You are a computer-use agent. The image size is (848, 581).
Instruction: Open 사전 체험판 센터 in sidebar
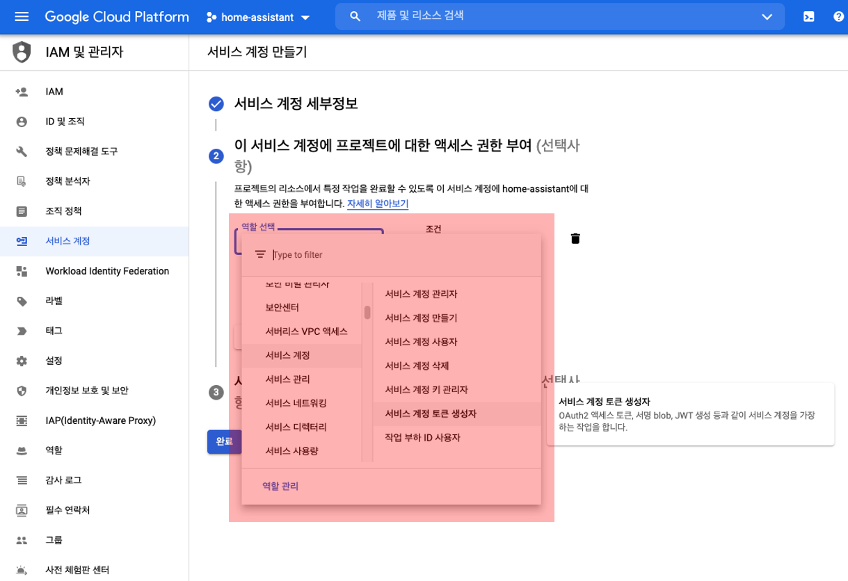[x=77, y=570]
